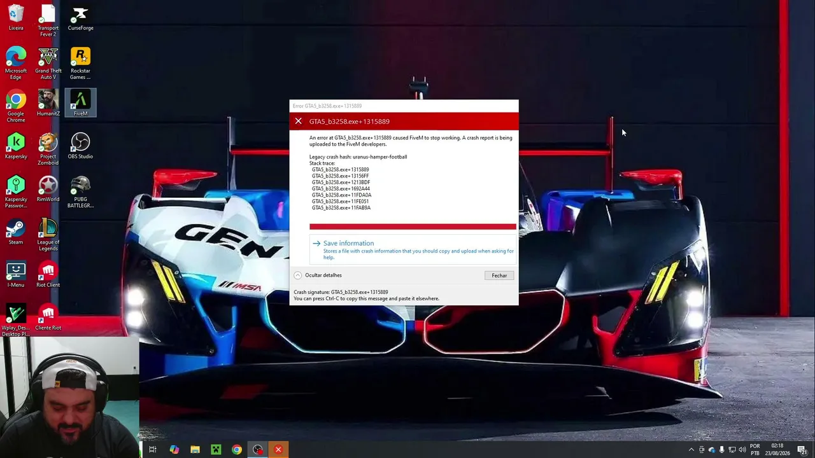Launch CurseForge from the desktop

pos(80,18)
